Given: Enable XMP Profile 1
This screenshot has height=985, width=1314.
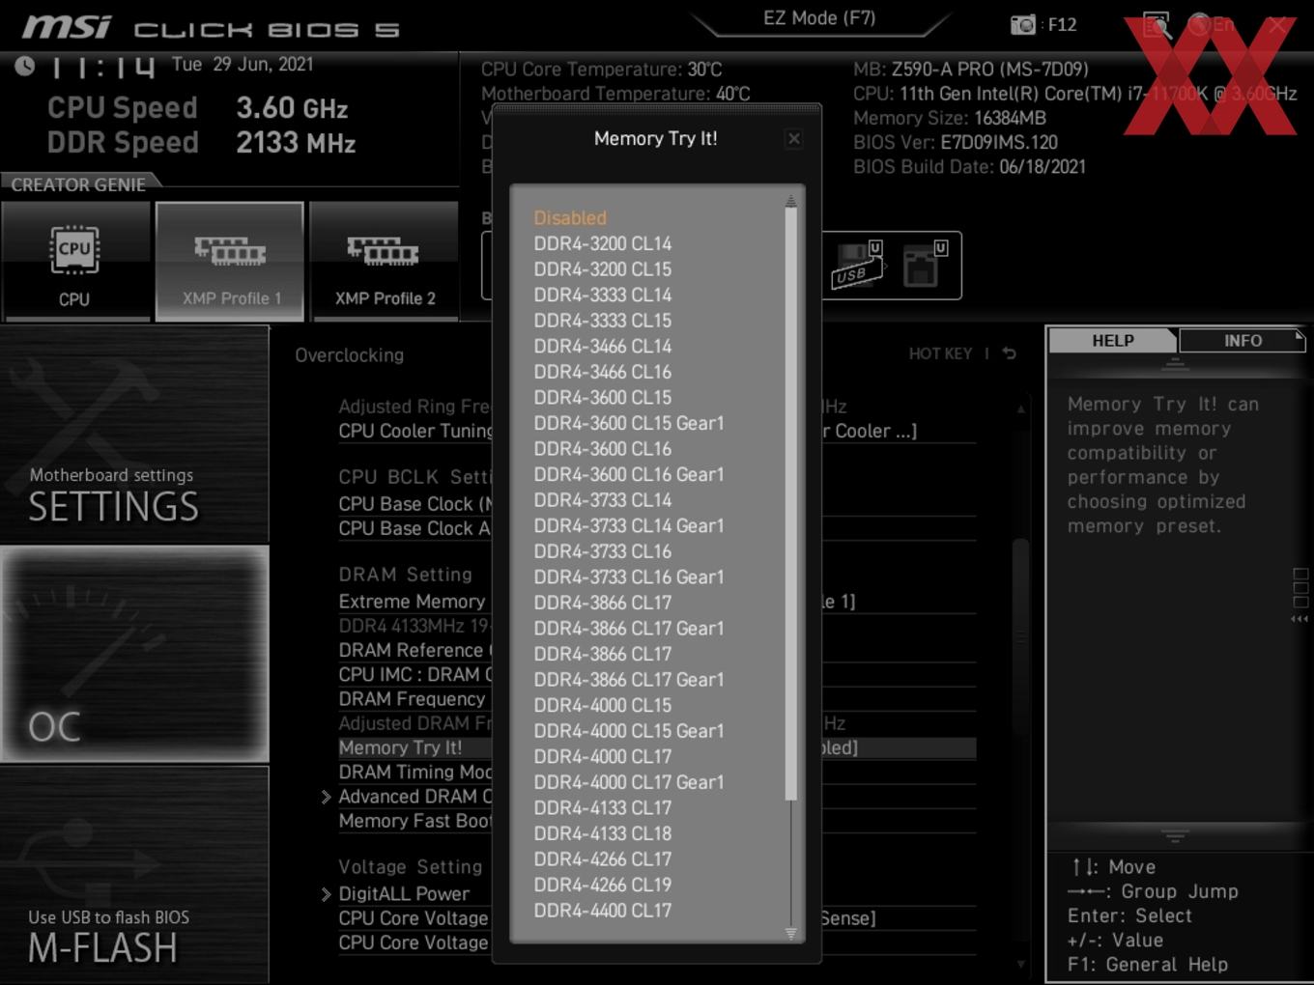Looking at the screenshot, I should (x=230, y=261).
